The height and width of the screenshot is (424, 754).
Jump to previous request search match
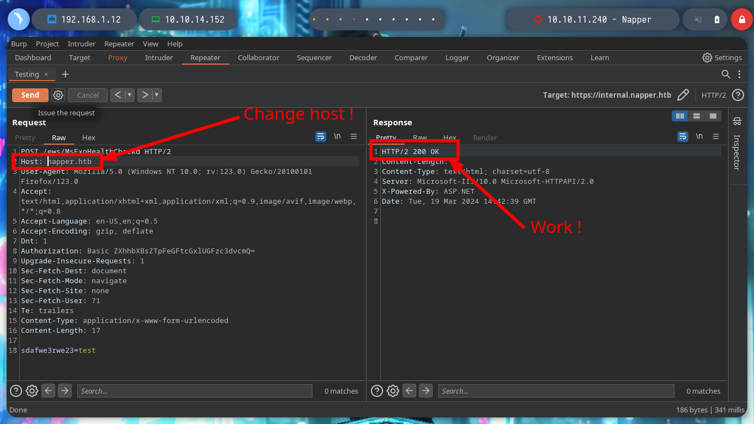49,391
